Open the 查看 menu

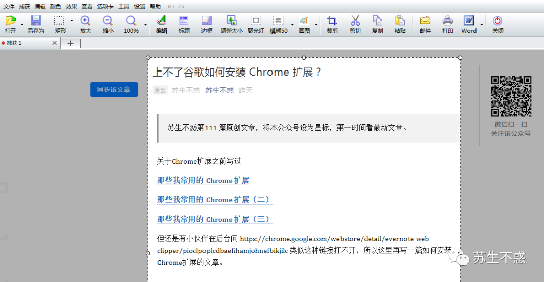click(87, 6)
